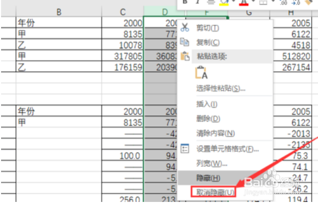Click the 甲 label beside 317805
The height and width of the screenshot is (203, 318).
[22, 56]
